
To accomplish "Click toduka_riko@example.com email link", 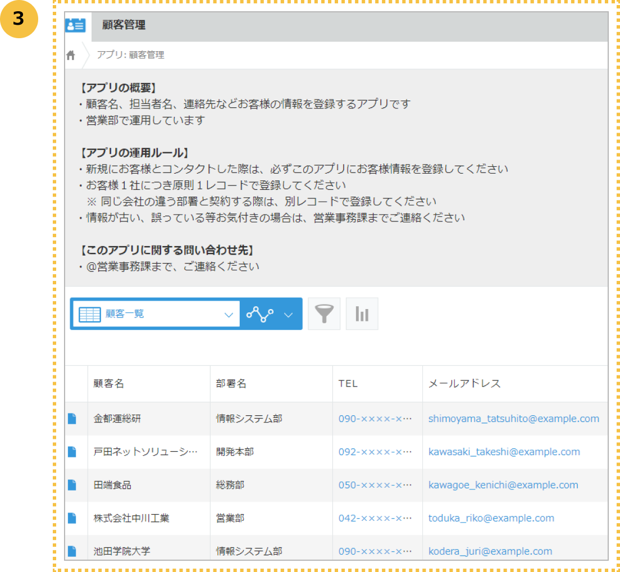I will [x=491, y=518].
